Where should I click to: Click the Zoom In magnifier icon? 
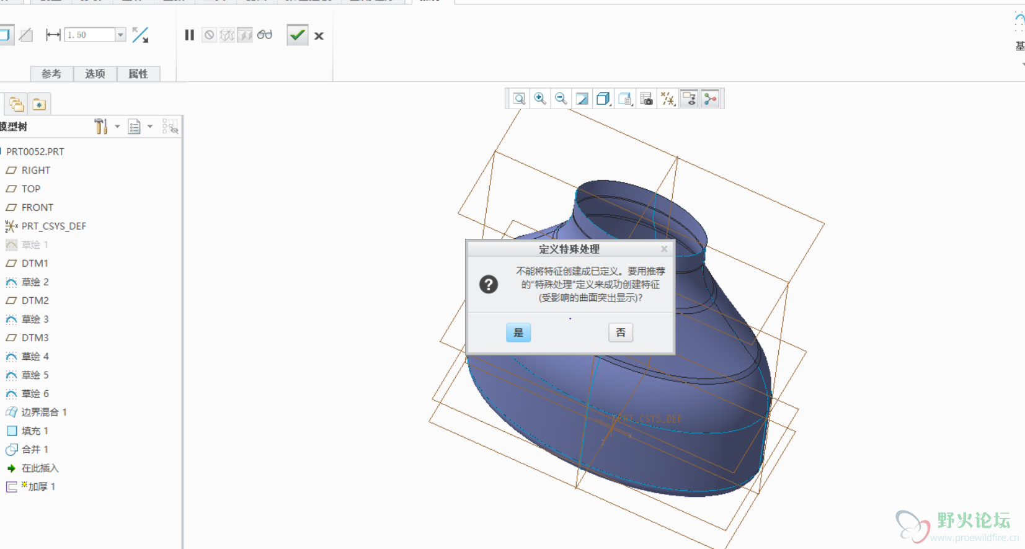[540, 99]
